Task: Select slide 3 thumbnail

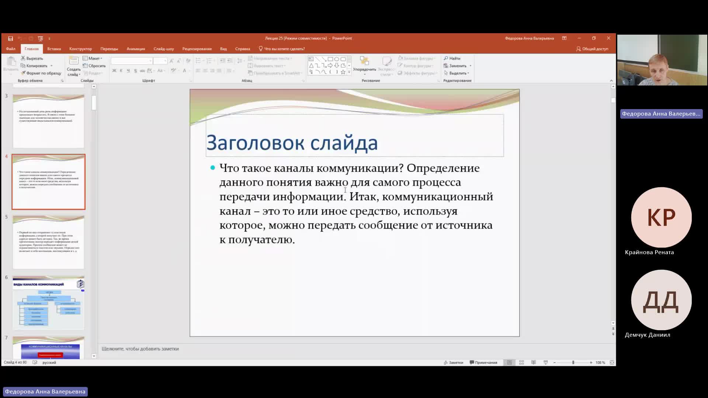Action: click(x=49, y=121)
